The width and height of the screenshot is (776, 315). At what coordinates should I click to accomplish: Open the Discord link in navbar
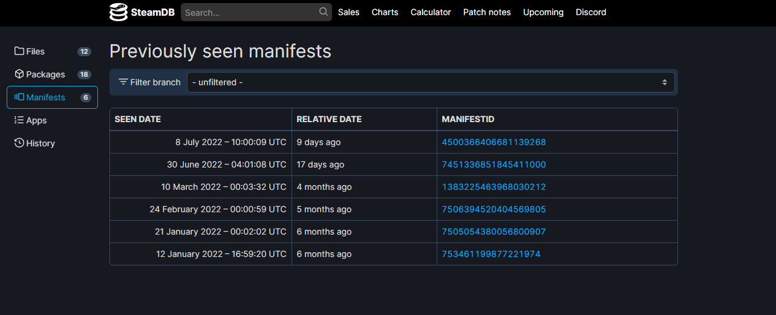591,12
